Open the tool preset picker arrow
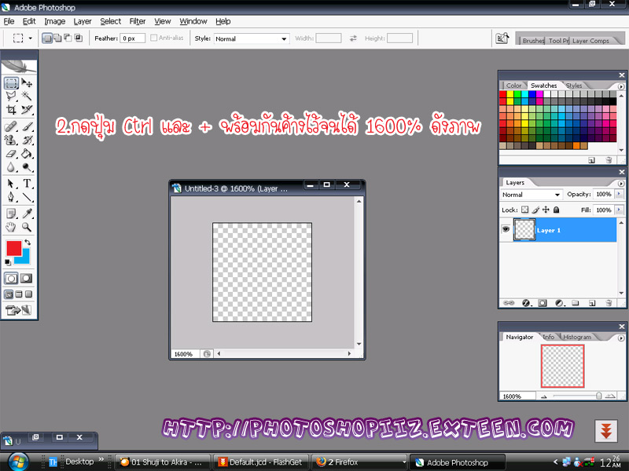 (x=31, y=38)
